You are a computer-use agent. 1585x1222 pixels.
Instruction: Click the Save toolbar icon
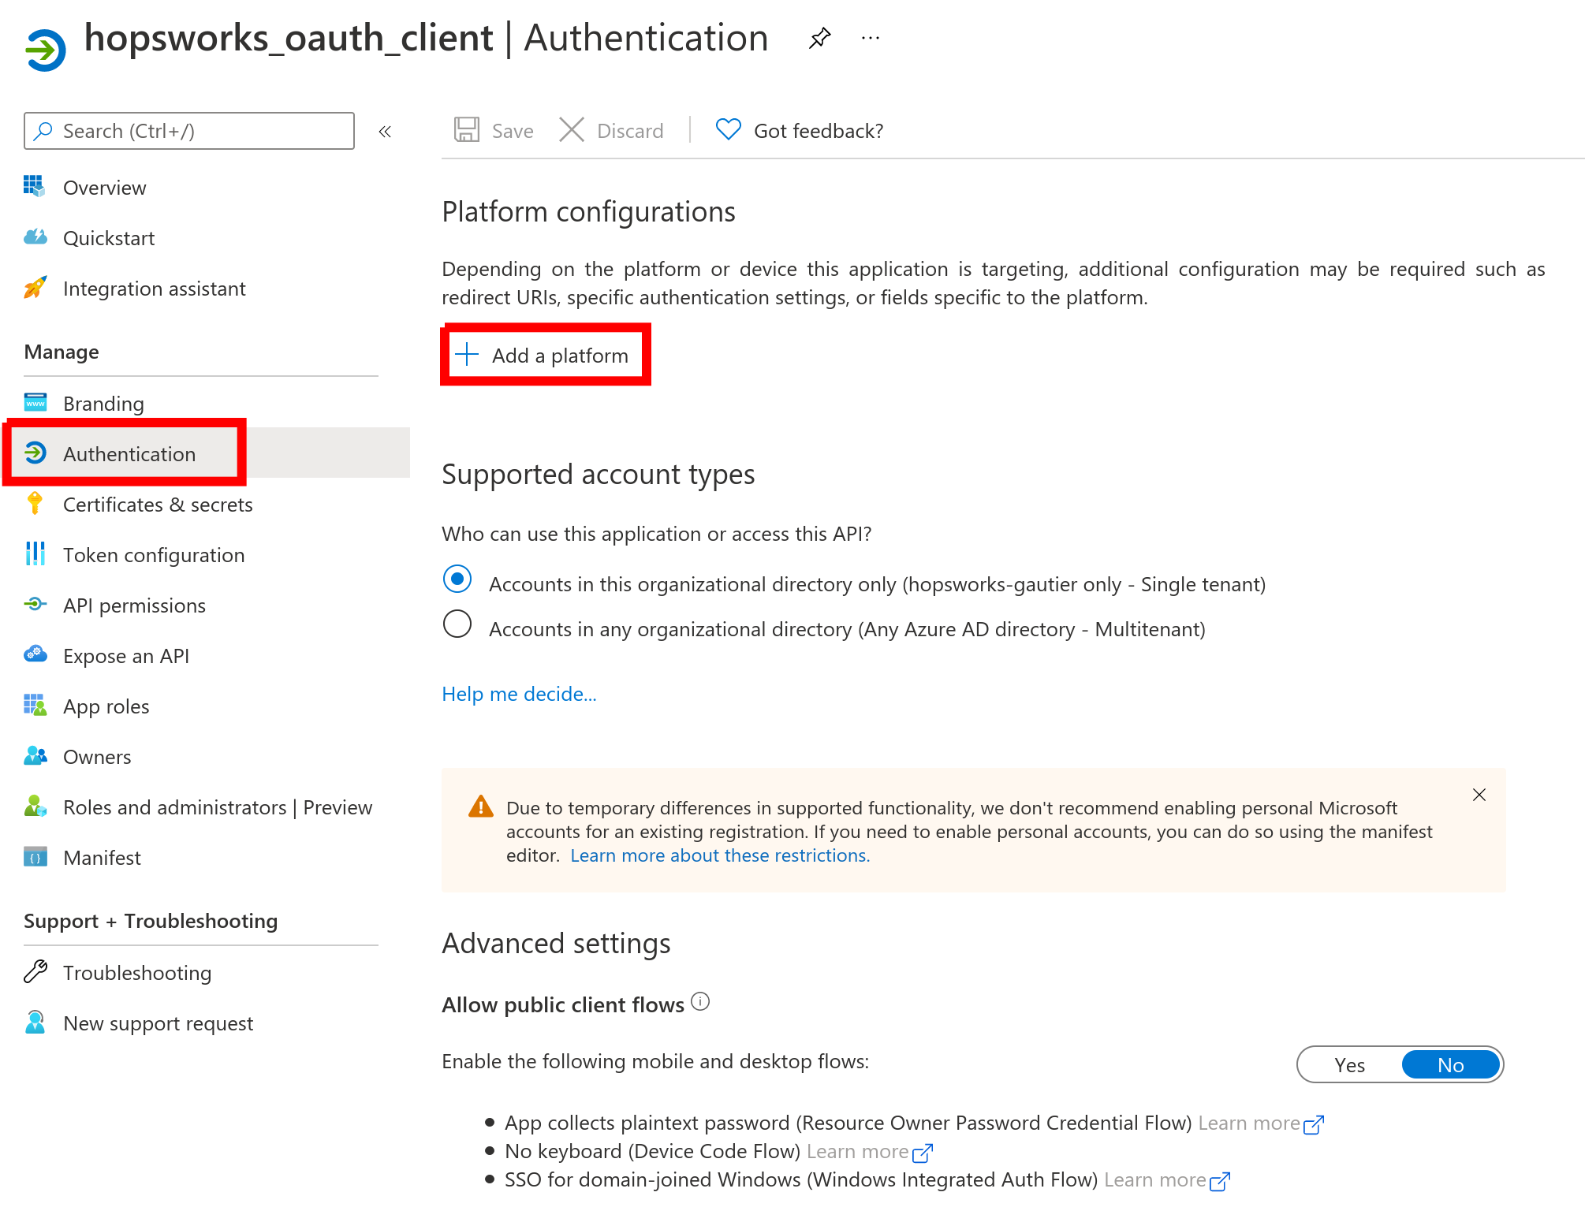pyautogui.click(x=467, y=130)
